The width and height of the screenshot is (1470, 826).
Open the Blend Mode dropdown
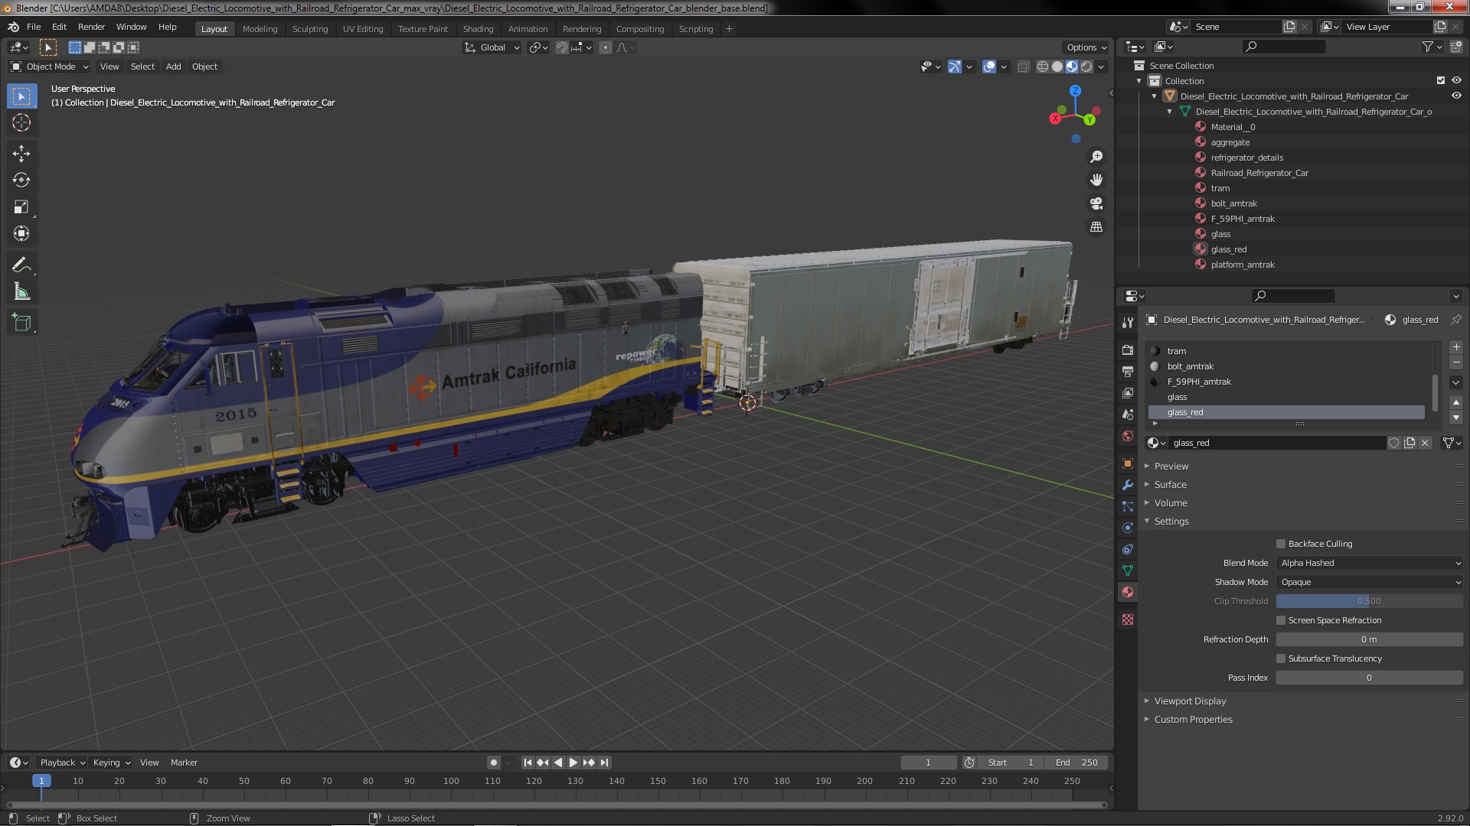point(1370,563)
